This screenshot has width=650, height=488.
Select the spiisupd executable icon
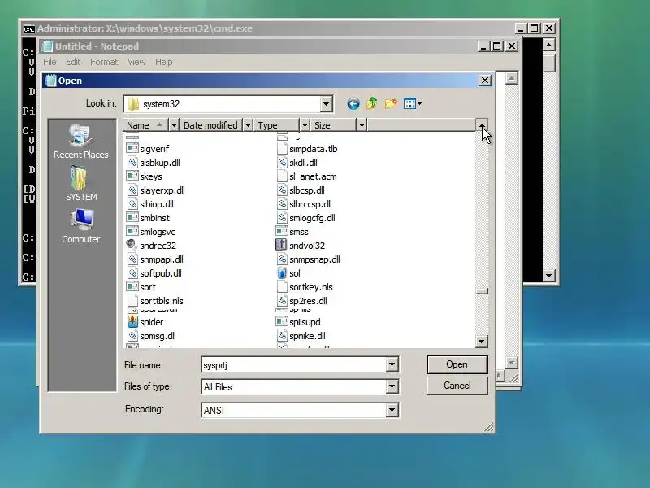click(281, 321)
